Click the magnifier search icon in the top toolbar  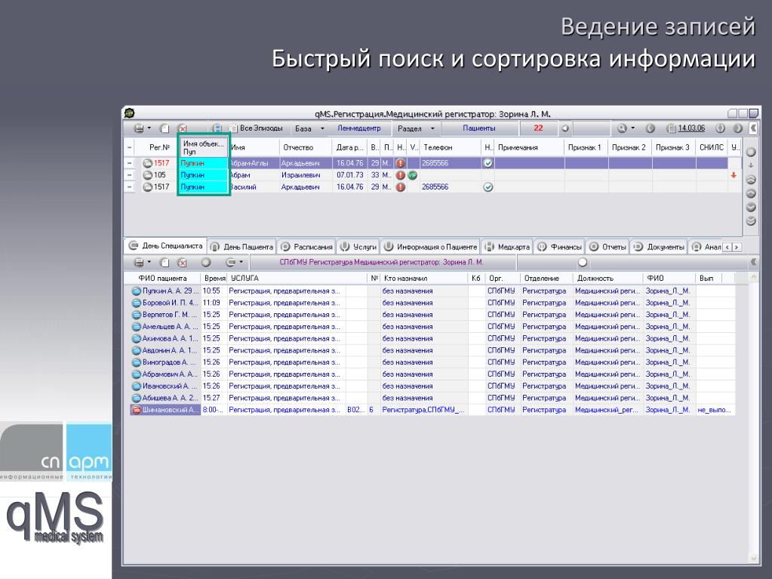[622, 128]
